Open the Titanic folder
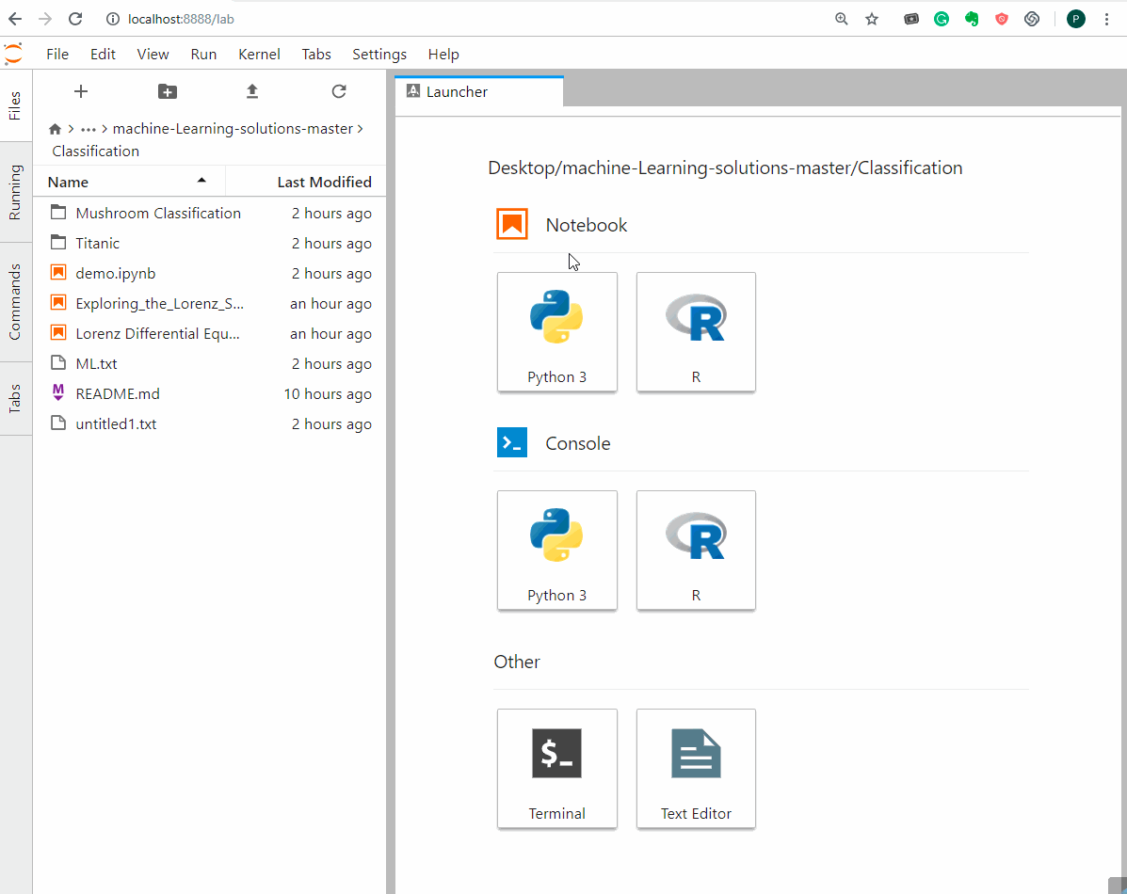1127x894 pixels. 98,243
